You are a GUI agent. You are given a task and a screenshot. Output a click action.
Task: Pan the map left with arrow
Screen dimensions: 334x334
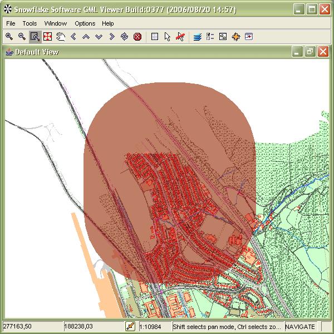click(x=73, y=37)
